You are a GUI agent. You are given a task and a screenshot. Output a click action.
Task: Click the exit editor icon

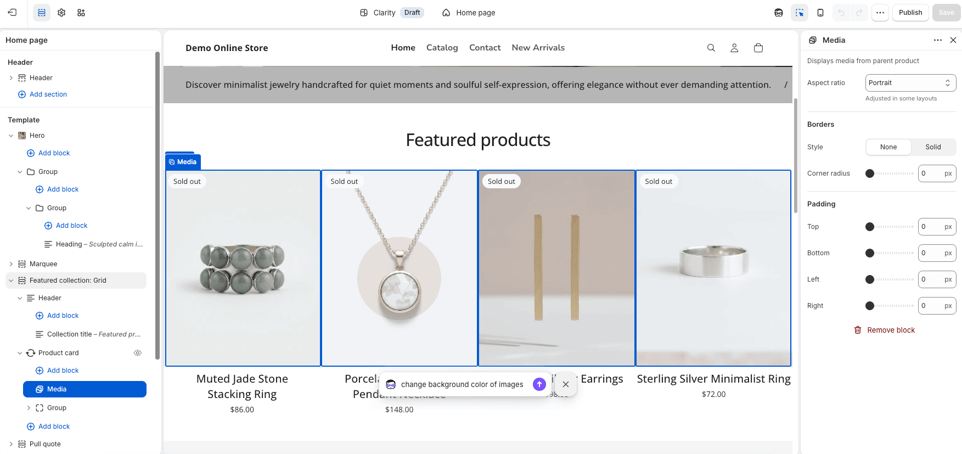[13, 13]
